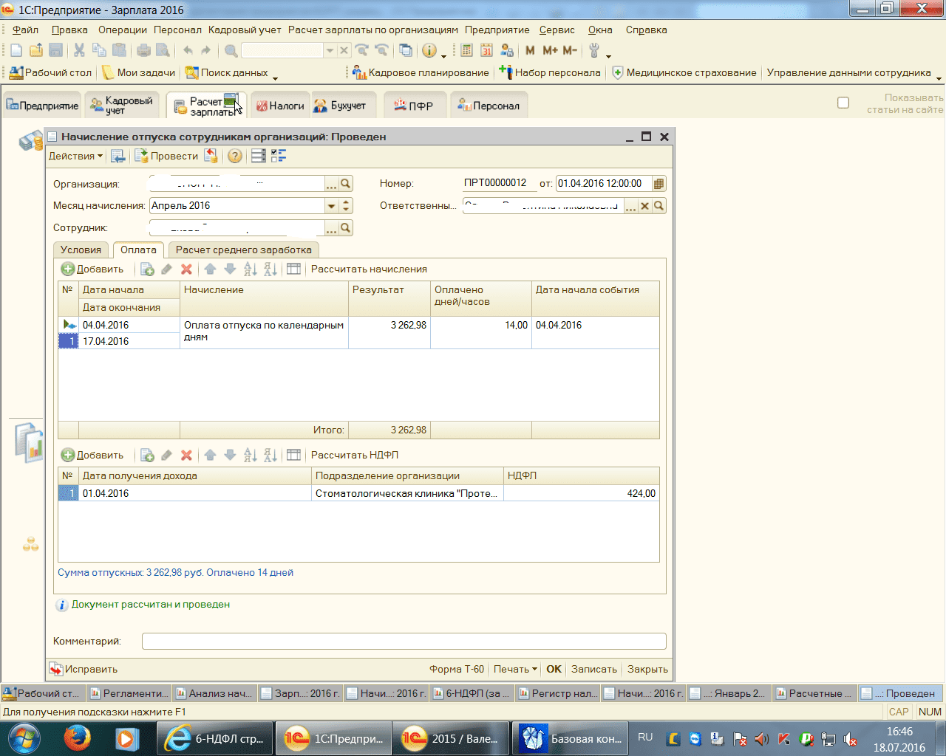Screen dimensions: 946x756
Task: Click inside the Комментарий input field
Action: pyautogui.click(x=404, y=641)
